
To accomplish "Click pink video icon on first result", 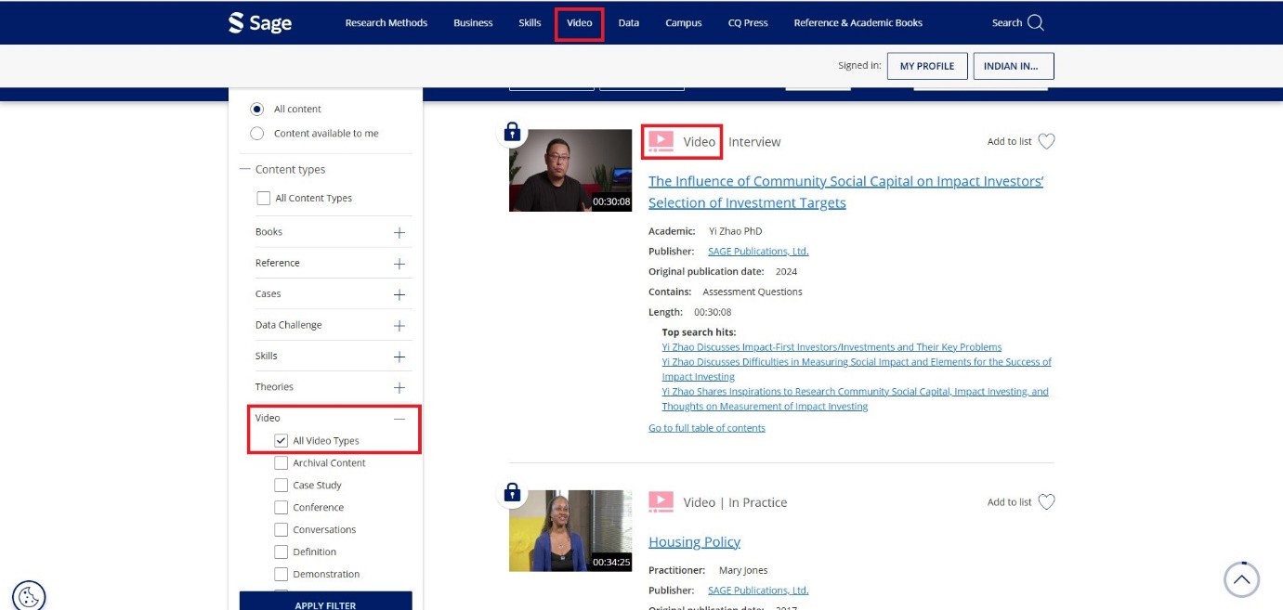I will pyautogui.click(x=661, y=141).
